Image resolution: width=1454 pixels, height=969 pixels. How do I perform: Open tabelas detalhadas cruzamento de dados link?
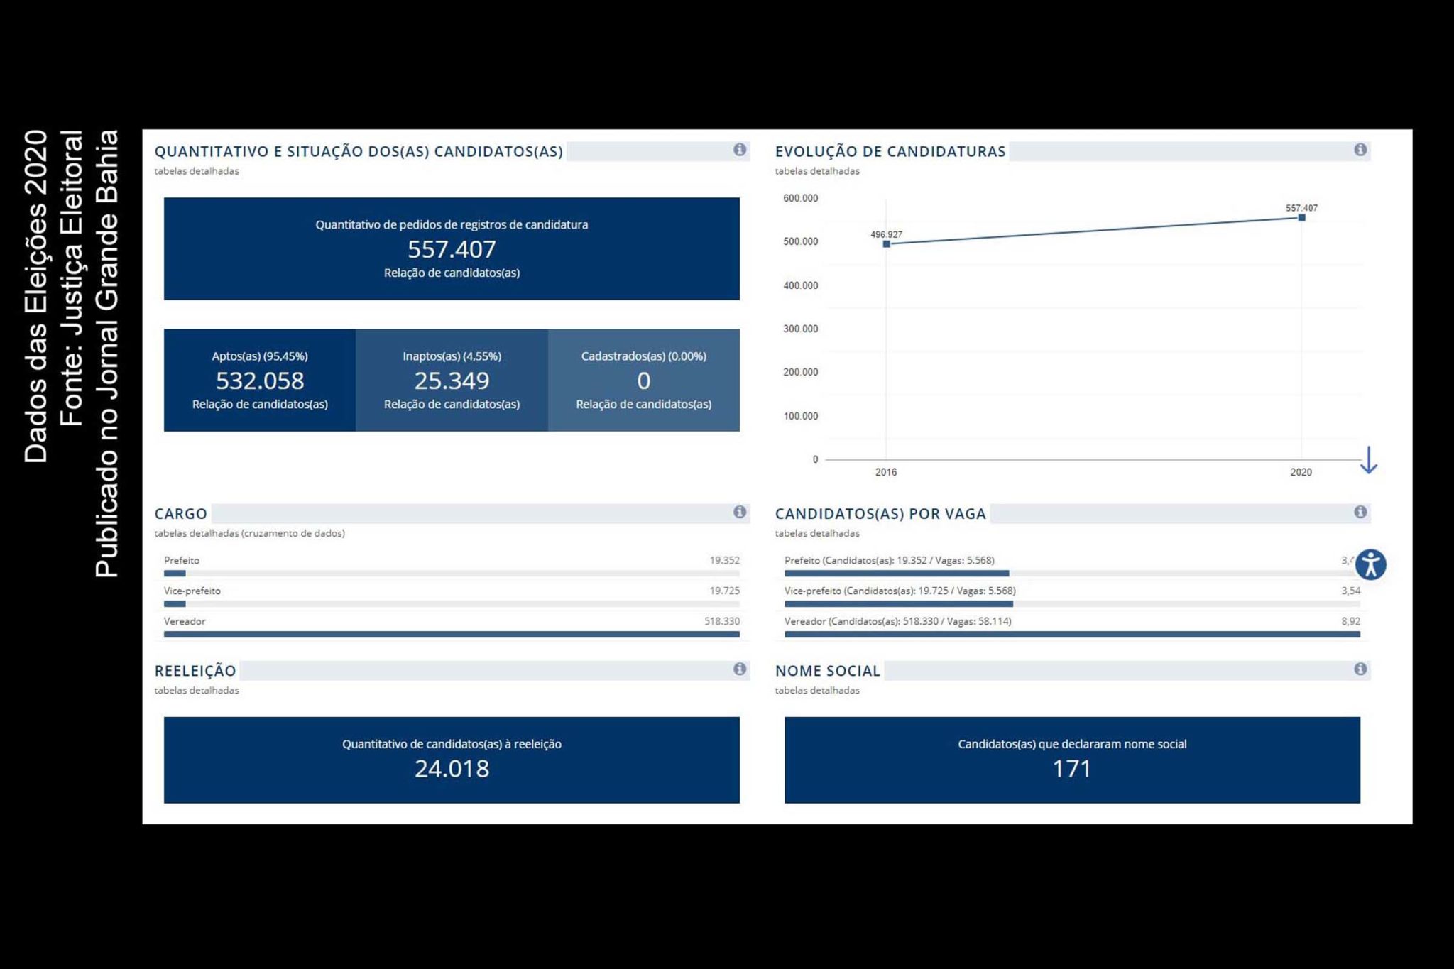tap(249, 533)
